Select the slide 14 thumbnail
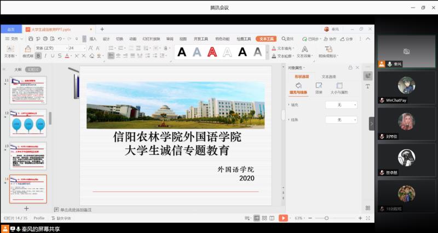This screenshot has width=438, height=233. click(28, 188)
